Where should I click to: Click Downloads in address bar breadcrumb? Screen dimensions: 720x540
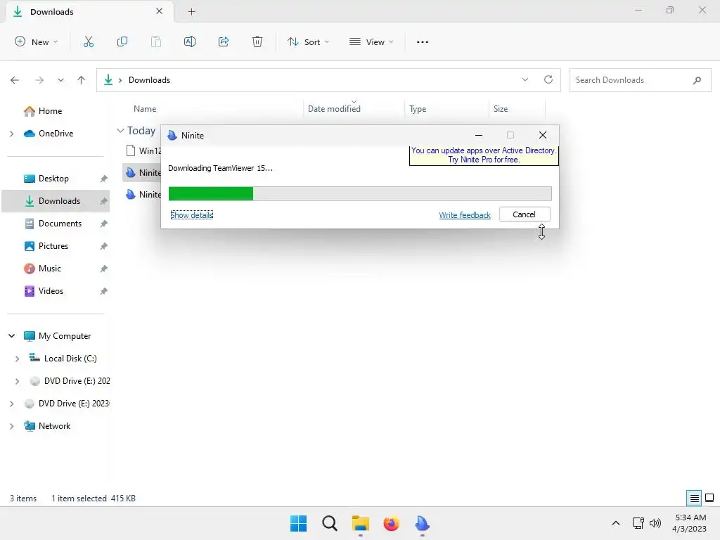coord(149,80)
